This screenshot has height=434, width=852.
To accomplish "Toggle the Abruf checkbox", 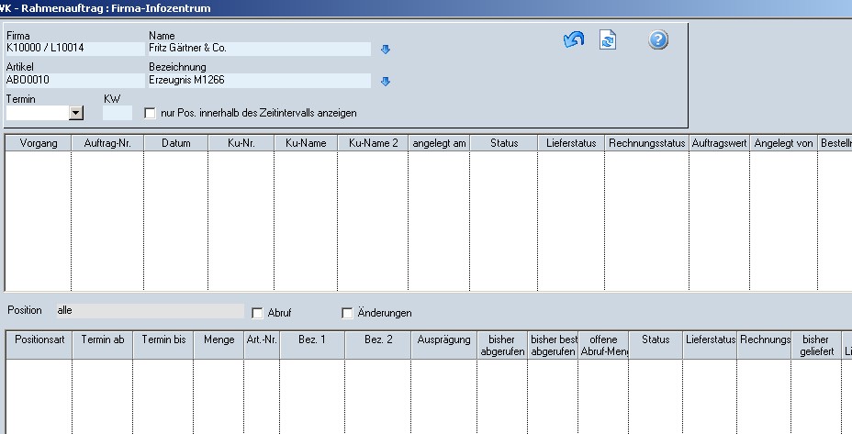I will click(x=258, y=313).
